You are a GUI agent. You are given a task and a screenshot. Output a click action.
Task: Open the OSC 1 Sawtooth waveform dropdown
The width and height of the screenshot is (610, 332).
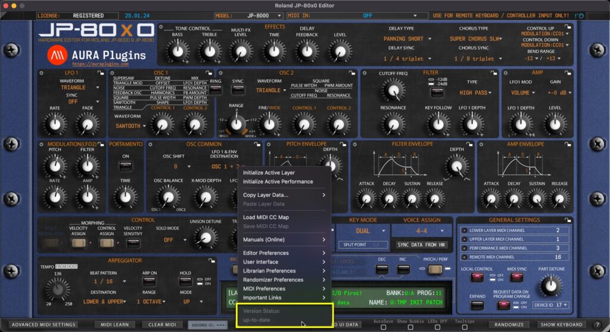tap(130, 126)
